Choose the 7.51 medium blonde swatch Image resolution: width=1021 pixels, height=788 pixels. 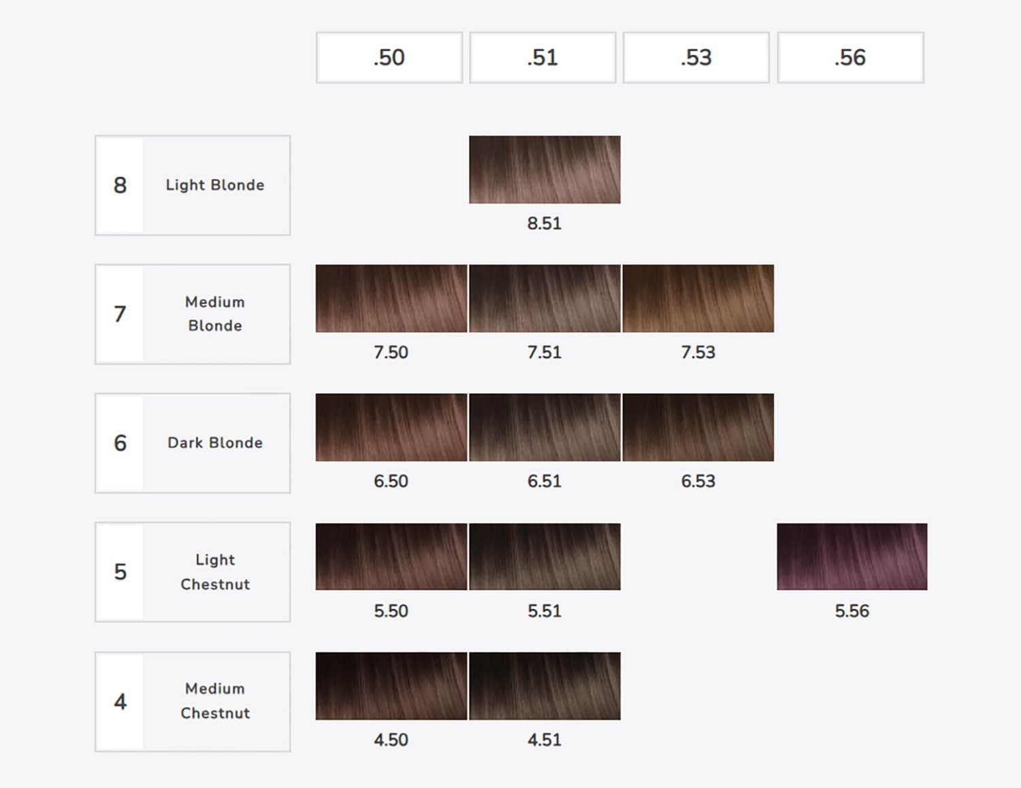pyautogui.click(x=545, y=299)
